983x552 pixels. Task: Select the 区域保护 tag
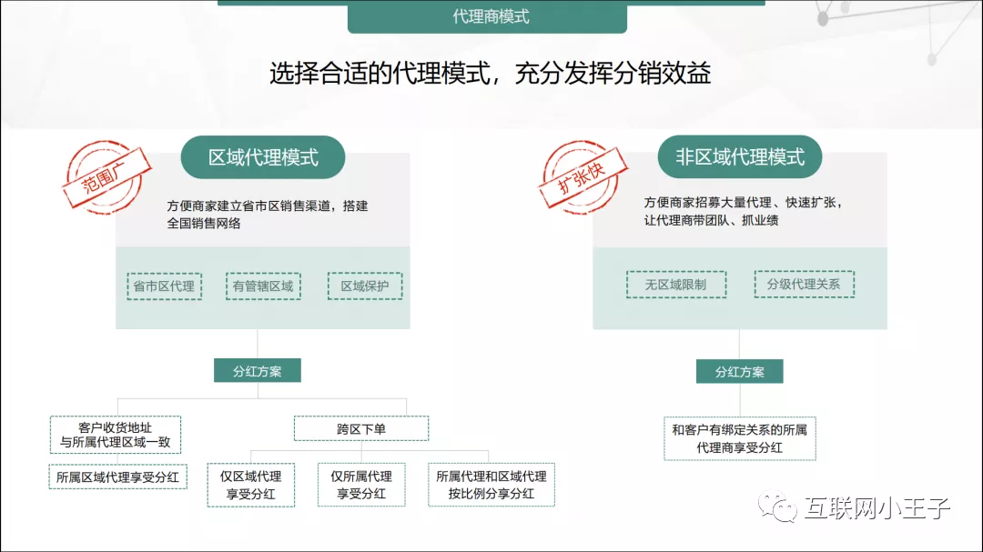pyautogui.click(x=364, y=285)
